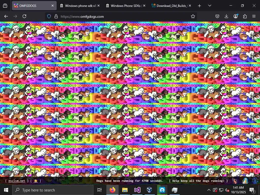Open a new browser tab
Viewport: 260px width, 195px height.
pyautogui.click(x=200, y=6)
